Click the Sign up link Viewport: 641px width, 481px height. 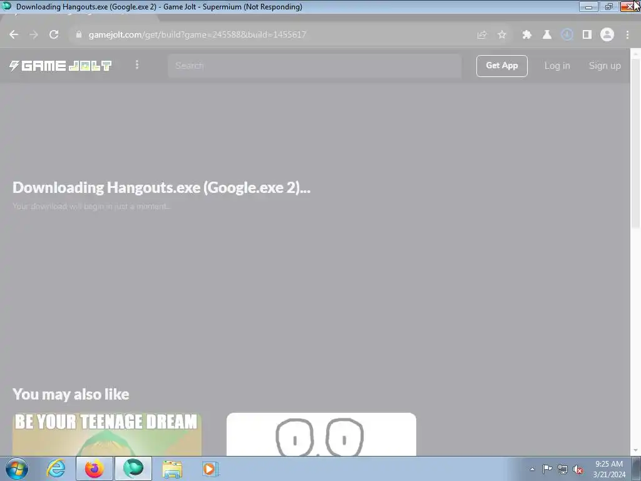(x=605, y=66)
